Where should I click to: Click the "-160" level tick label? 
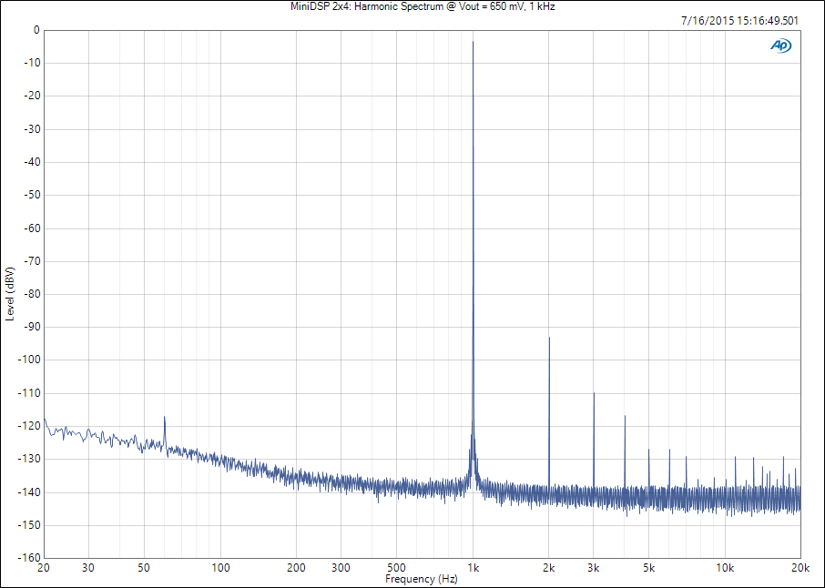click(x=29, y=558)
